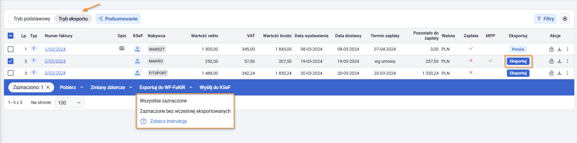Click the 1–3 z 3 pagination text
This screenshot has width=577, height=143.
point(15,102)
